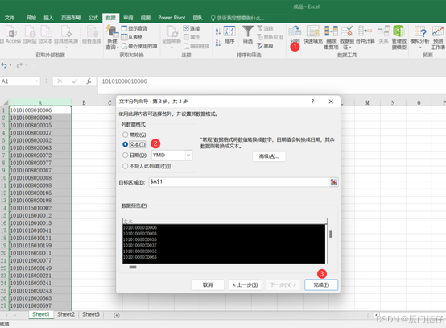This screenshot has width=446, height=328.
Task: Click Text to Columns (分列) icon
Action: [295, 31]
